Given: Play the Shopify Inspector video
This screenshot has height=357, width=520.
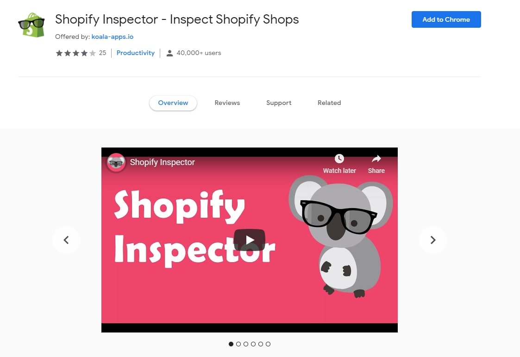Looking at the screenshot, I should (x=250, y=240).
